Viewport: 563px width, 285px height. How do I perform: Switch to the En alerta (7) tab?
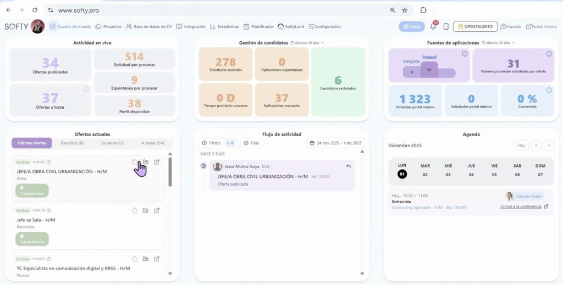coord(112,143)
